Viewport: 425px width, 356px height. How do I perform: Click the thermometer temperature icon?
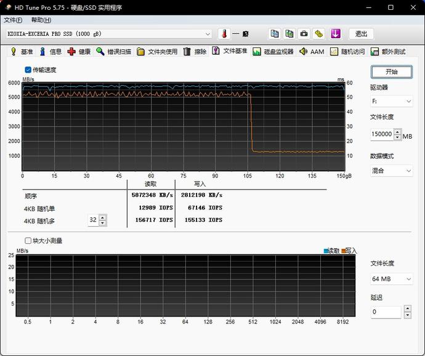coord(224,34)
